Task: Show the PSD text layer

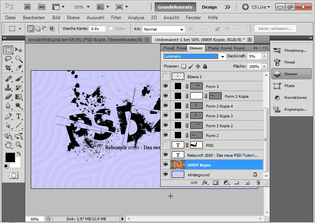Action: pyautogui.click(x=165, y=145)
